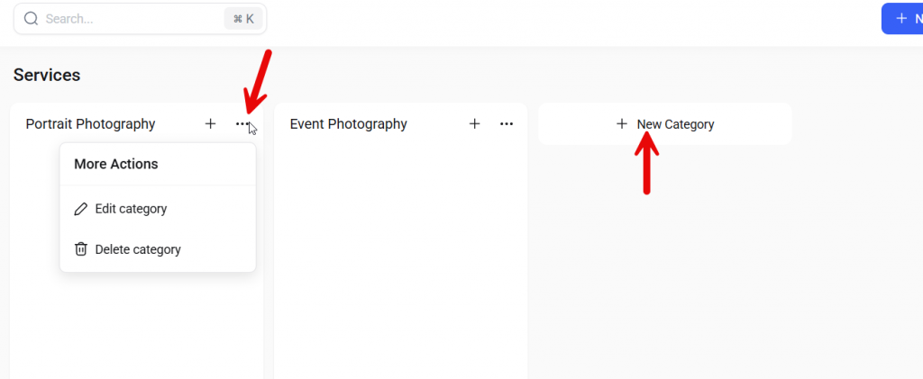
Task: Click the magnifier icon in search bar
Action: point(31,19)
